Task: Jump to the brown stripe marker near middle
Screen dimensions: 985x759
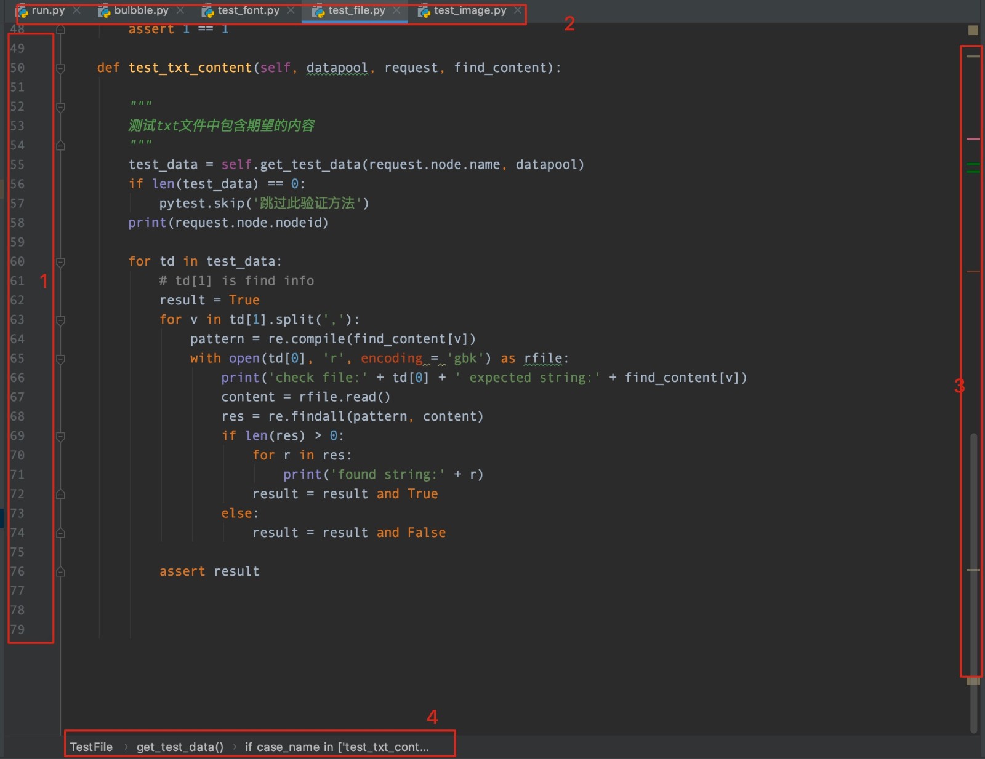Action: pos(973,271)
